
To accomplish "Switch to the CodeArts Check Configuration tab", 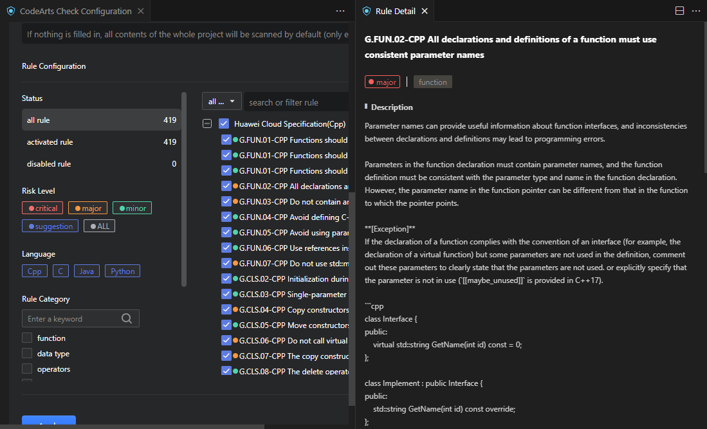I will [75, 11].
